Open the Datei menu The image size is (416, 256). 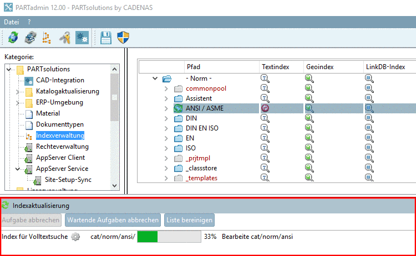pyautogui.click(x=11, y=22)
